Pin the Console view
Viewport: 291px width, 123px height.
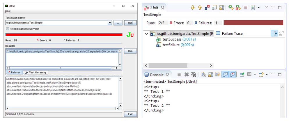click(242, 75)
